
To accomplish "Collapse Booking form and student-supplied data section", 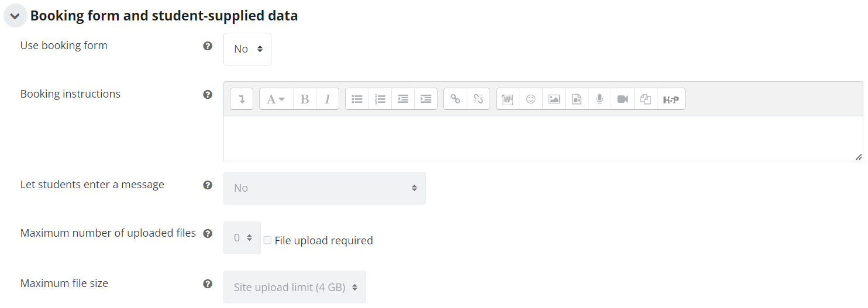I will (15, 16).
